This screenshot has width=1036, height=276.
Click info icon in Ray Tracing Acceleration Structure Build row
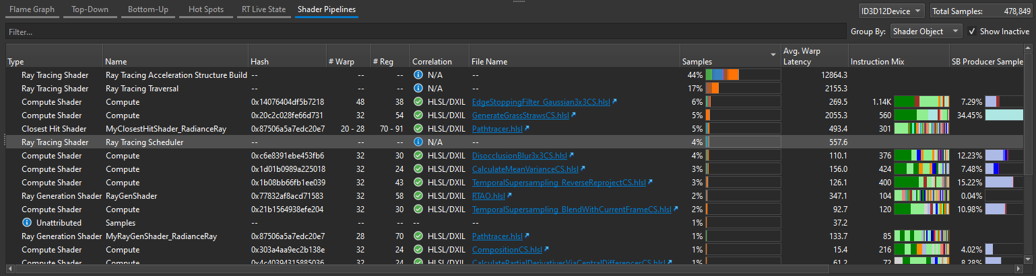[418, 75]
